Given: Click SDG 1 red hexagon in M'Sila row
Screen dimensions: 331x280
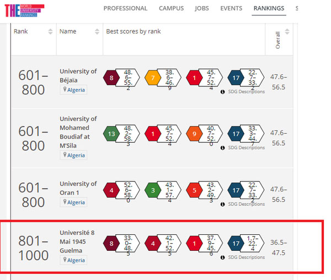Looking at the screenshot, I should click(x=153, y=134).
